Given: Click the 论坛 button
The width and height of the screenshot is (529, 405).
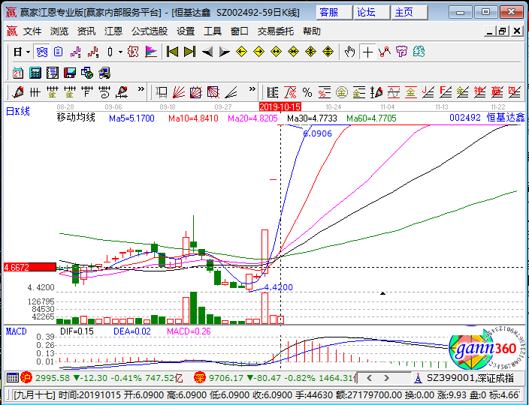Looking at the screenshot, I should (x=371, y=13).
